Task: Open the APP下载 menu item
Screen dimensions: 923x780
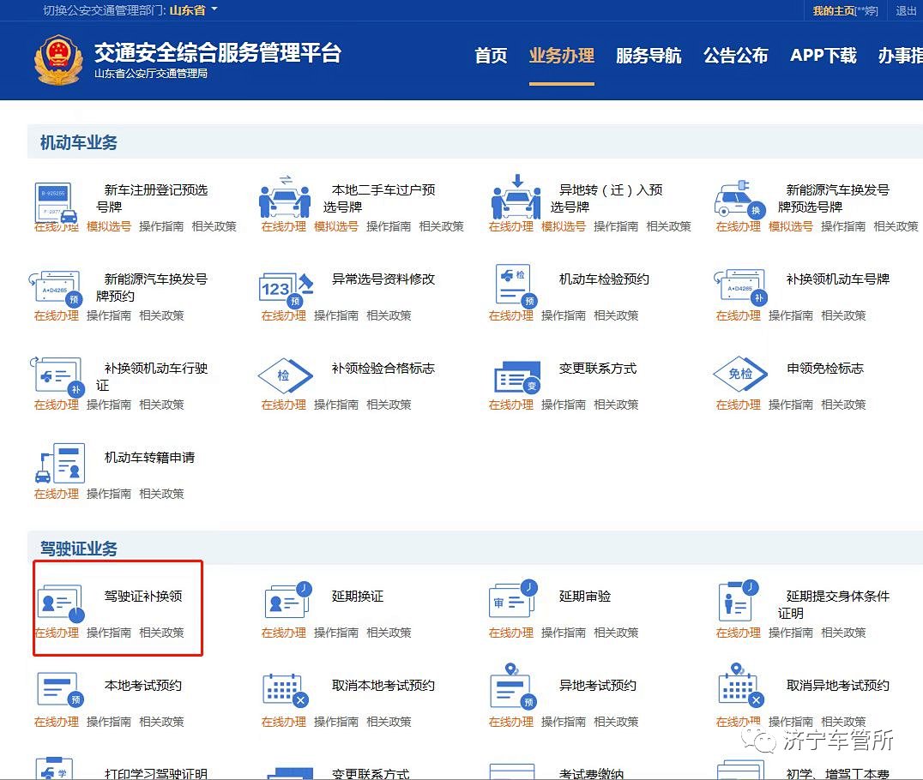Action: tap(823, 56)
